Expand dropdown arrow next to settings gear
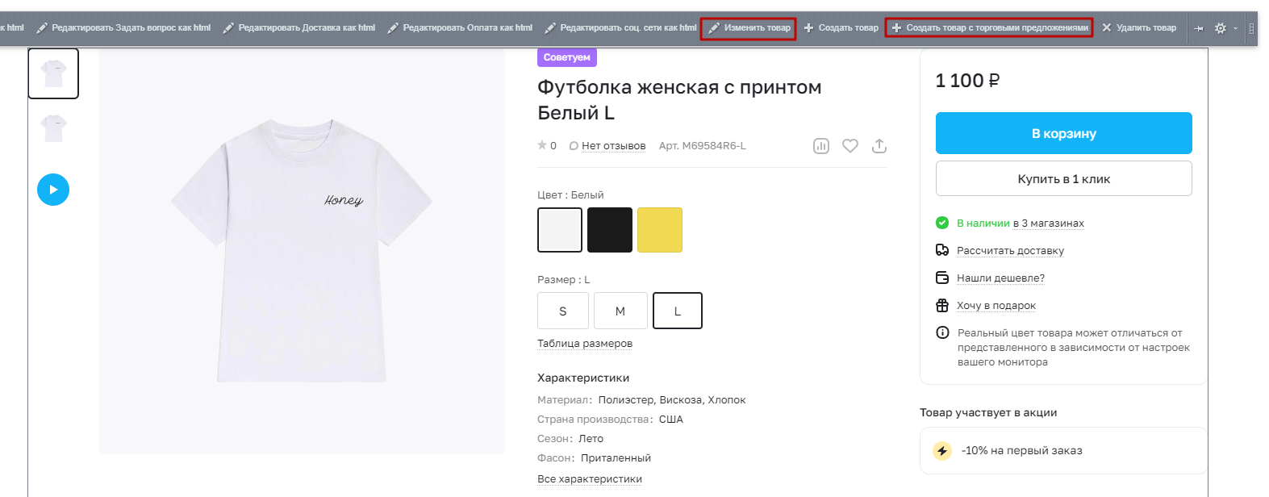 pyautogui.click(x=1235, y=29)
